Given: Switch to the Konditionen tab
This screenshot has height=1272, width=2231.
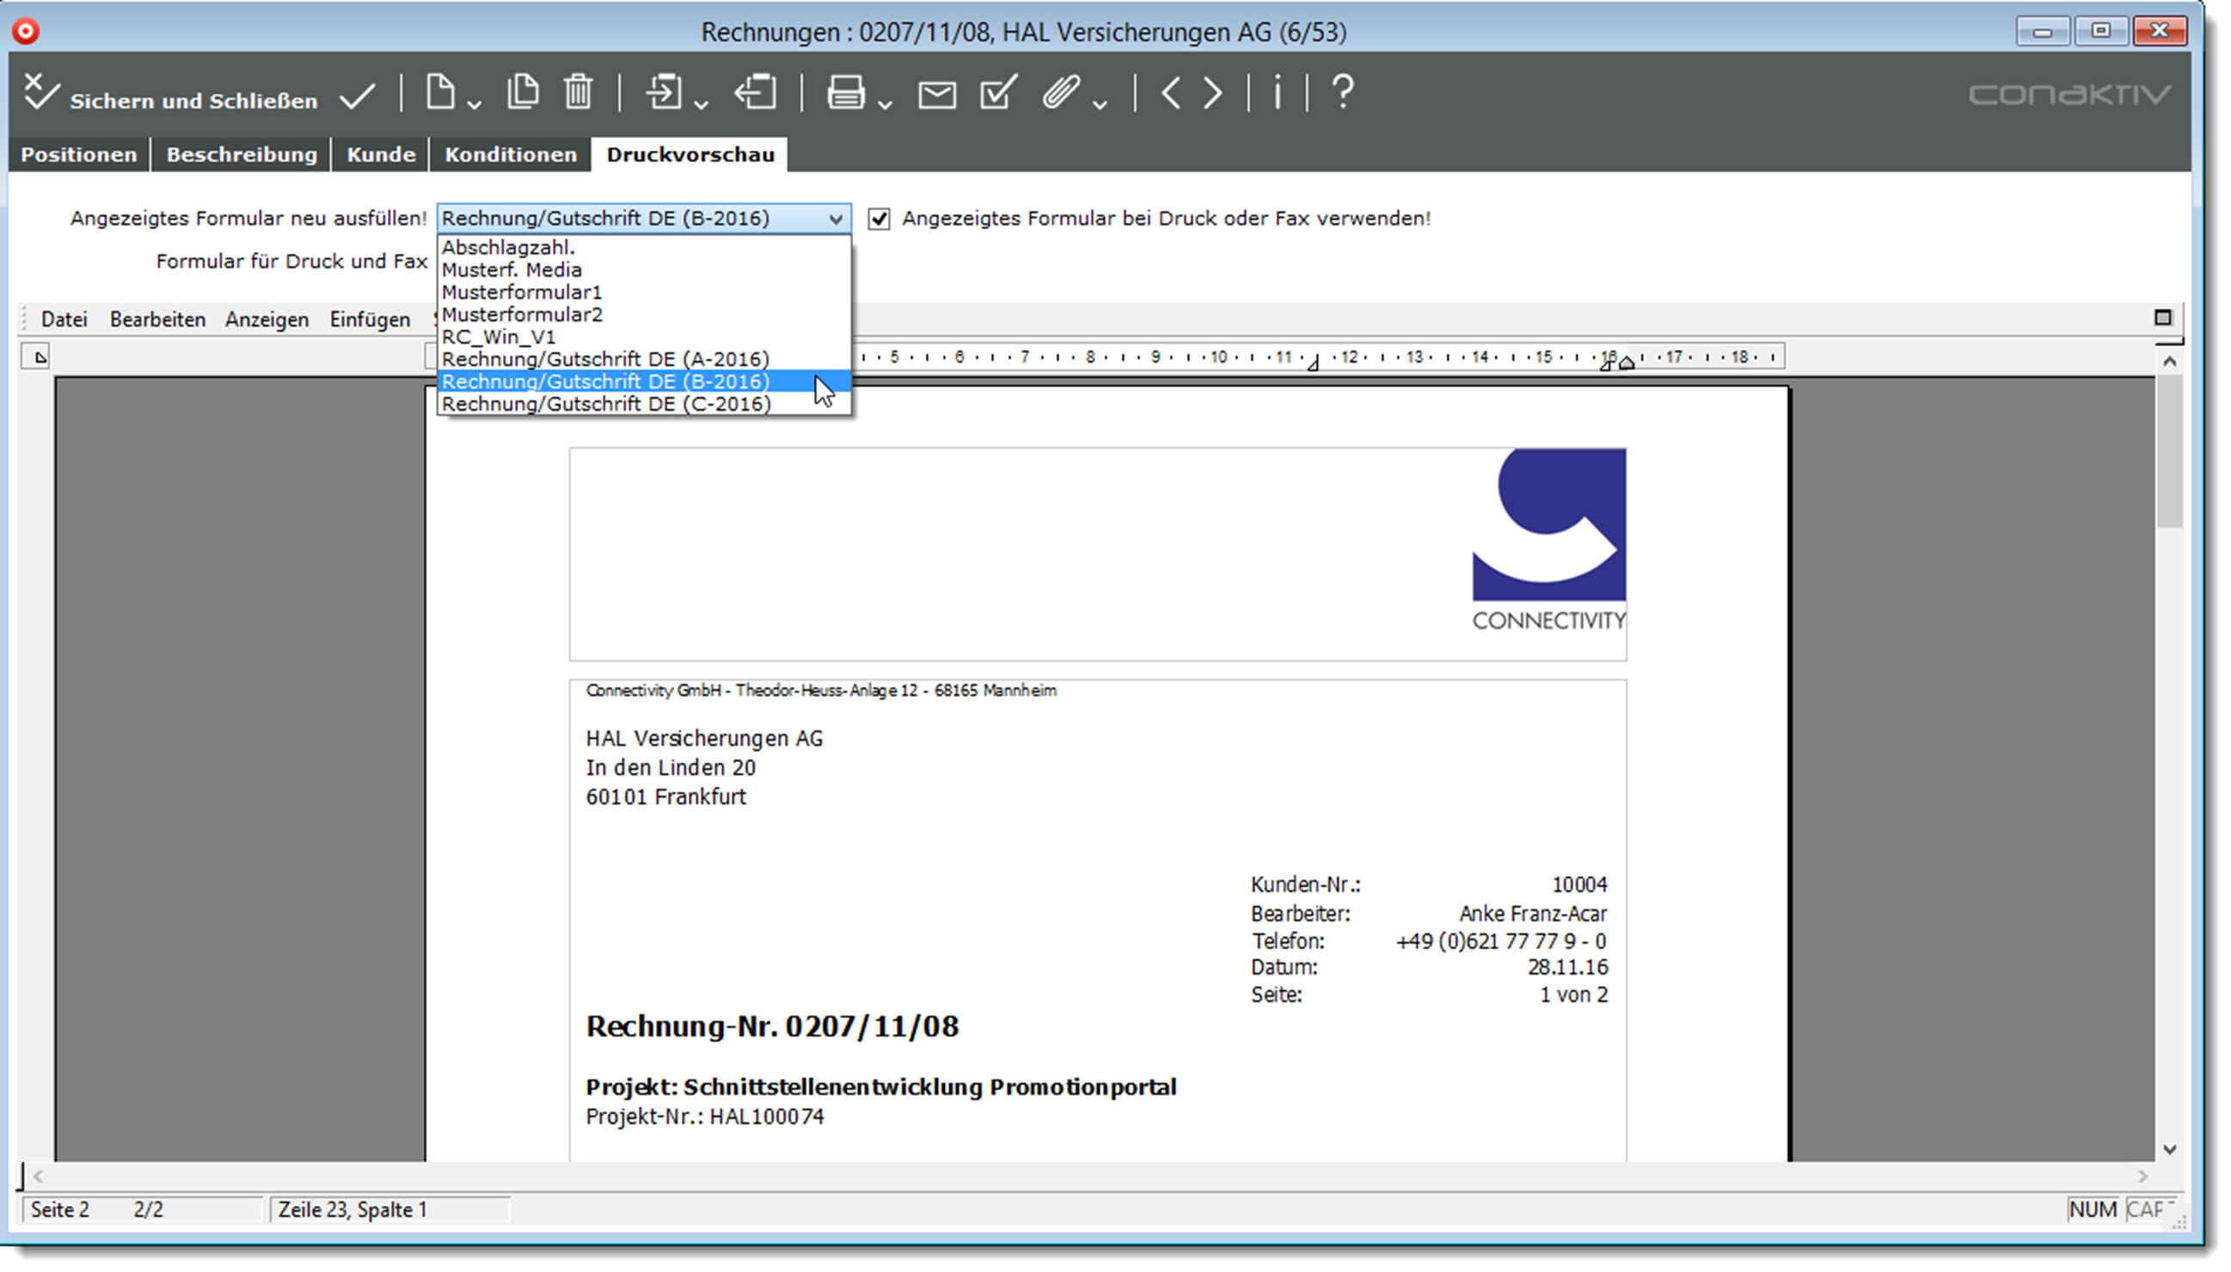Looking at the screenshot, I should (511, 155).
